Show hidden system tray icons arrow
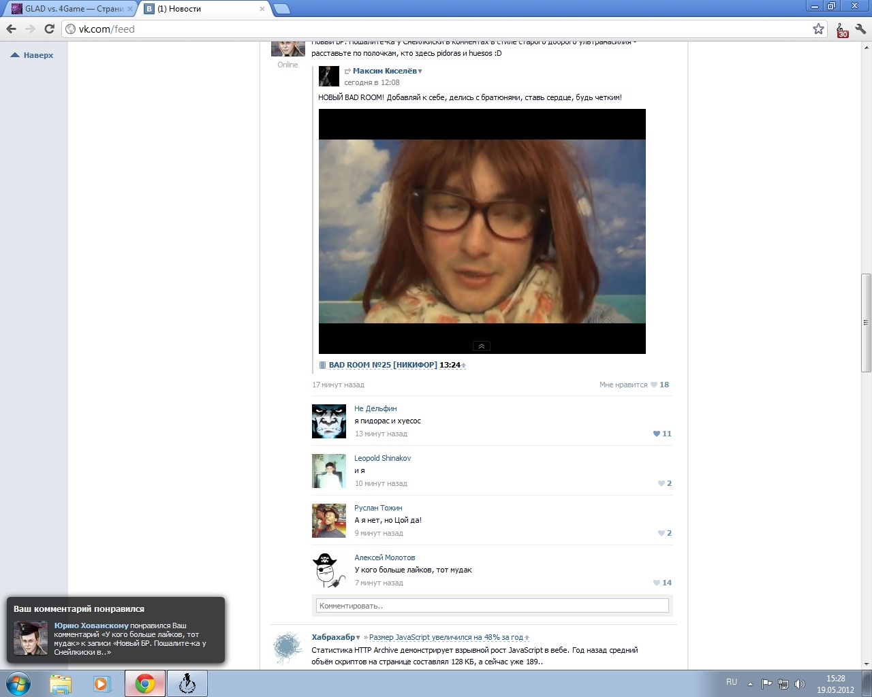This screenshot has height=697, width=872. pos(750,684)
